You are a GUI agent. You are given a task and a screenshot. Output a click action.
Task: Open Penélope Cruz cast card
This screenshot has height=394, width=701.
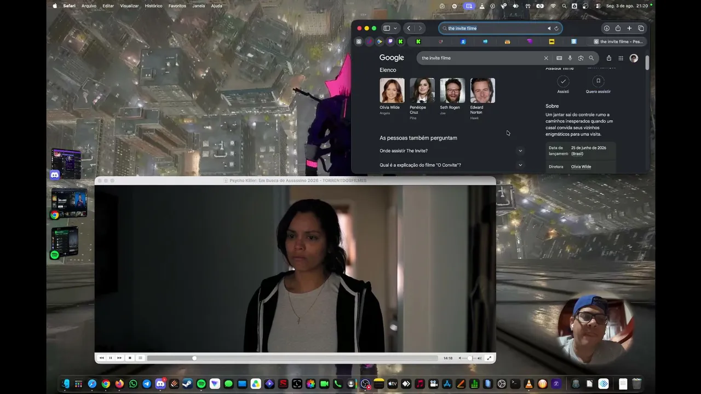[422, 99]
